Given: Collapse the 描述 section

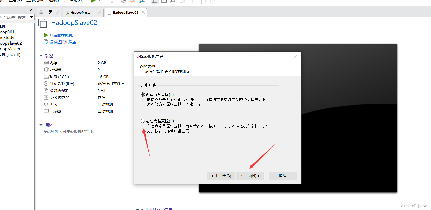Looking at the screenshot, I should click(41, 125).
